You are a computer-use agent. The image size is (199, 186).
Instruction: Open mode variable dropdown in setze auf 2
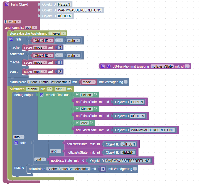pyautogui.click(x=40, y=72)
